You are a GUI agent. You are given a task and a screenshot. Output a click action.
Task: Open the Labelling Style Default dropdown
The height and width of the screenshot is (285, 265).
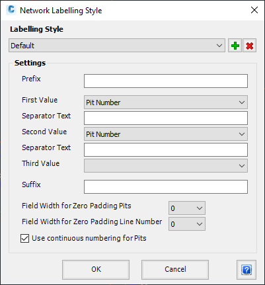click(x=117, y=46)
